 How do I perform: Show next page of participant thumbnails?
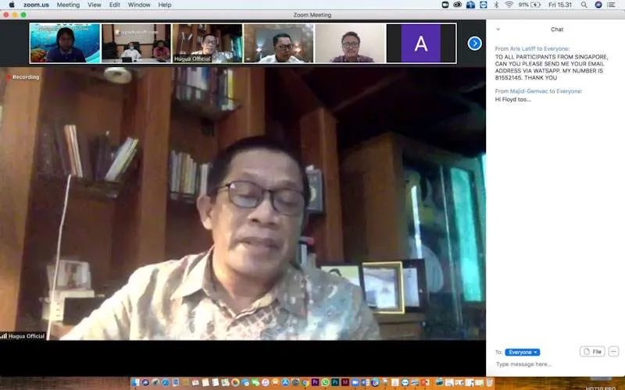tap(474, 43)
